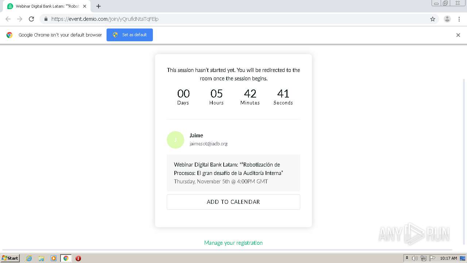Bookmark this page with the star icon
The height and width of the screenshot is (263, 467).
[433, 19]
